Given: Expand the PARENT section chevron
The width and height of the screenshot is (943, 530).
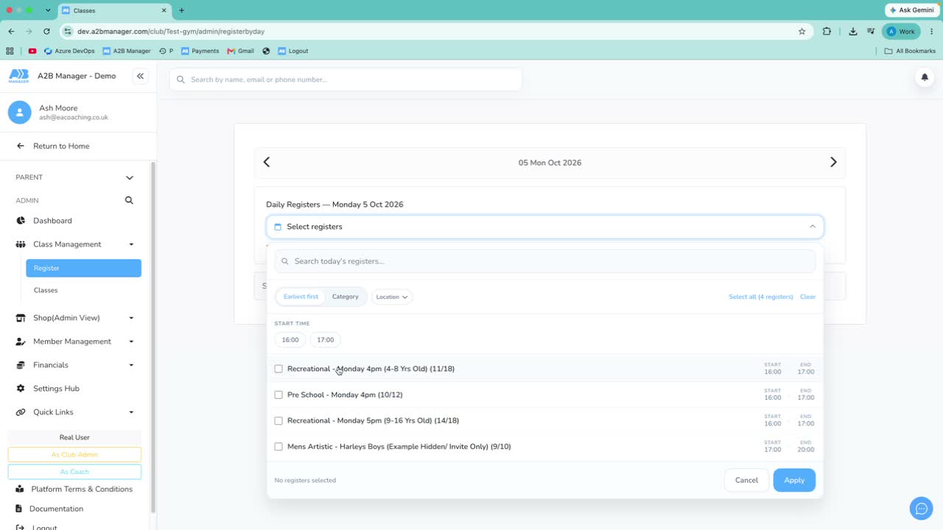Looking at the screenshot, I should pos(130,177).
